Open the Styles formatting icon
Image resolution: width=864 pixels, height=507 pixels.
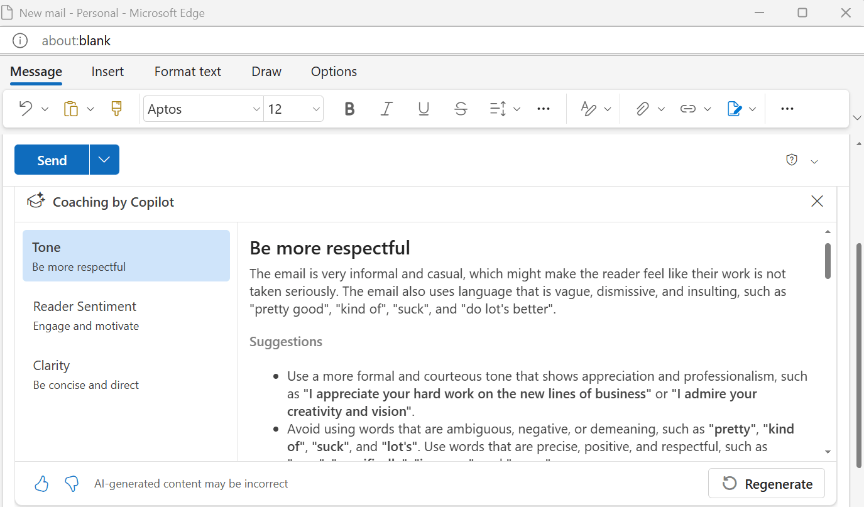coord(588,109)
